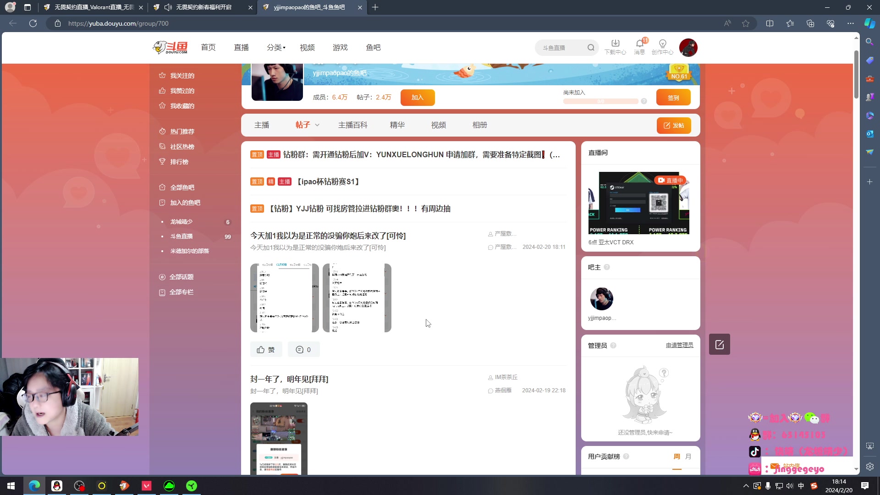Go to 直播 in top navigation
Viewport: 880px width, 495px height.
241,47
